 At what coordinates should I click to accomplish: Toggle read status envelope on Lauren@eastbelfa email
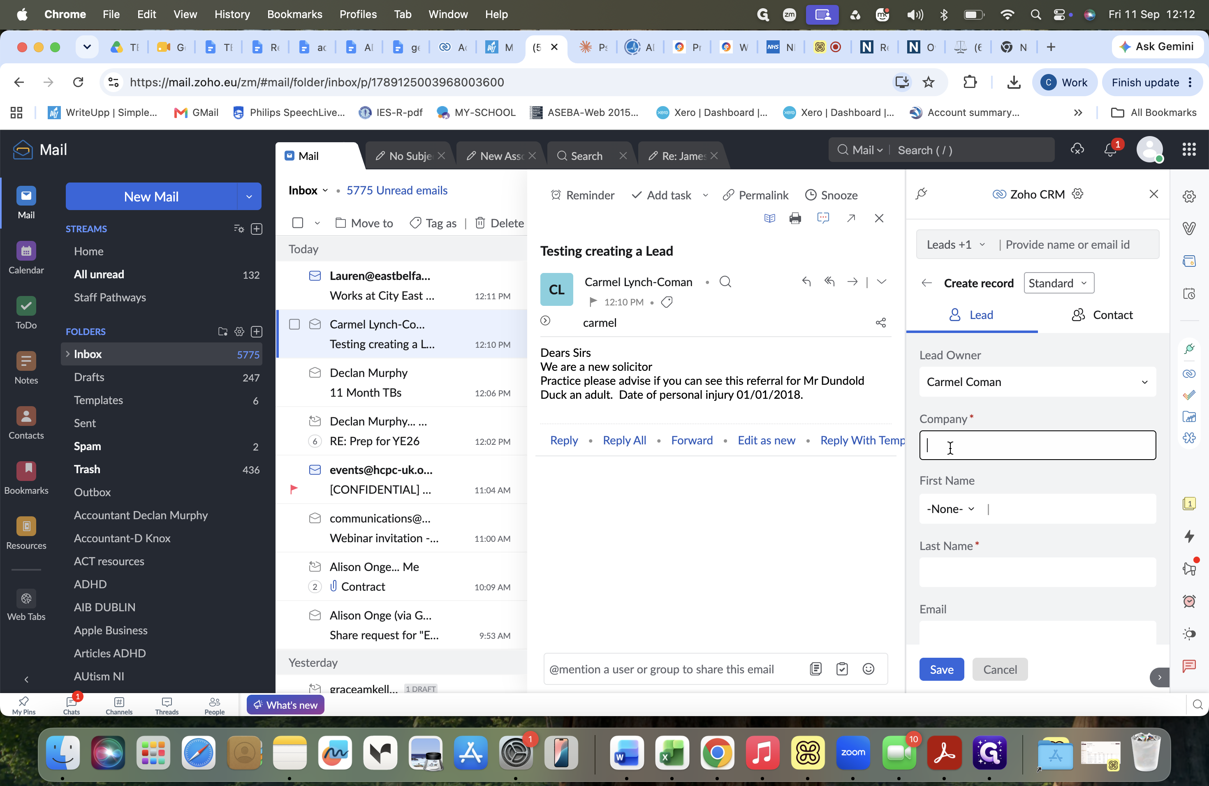point(315,276)
